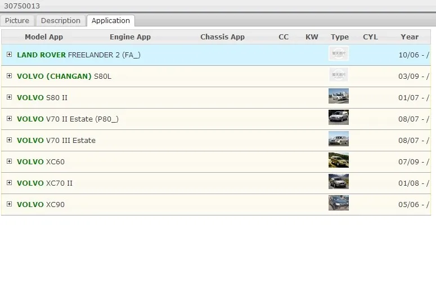Click the Model App column header
436x283 pixels.
pyautogui.click(x=44, y=37)
